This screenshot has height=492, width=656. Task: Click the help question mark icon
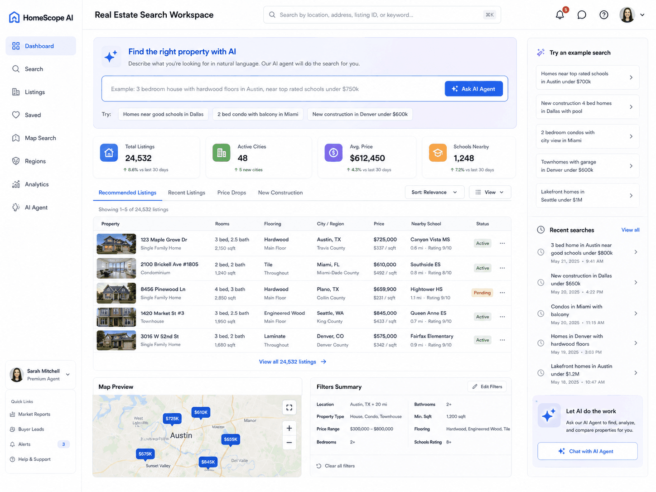[604, 15]
